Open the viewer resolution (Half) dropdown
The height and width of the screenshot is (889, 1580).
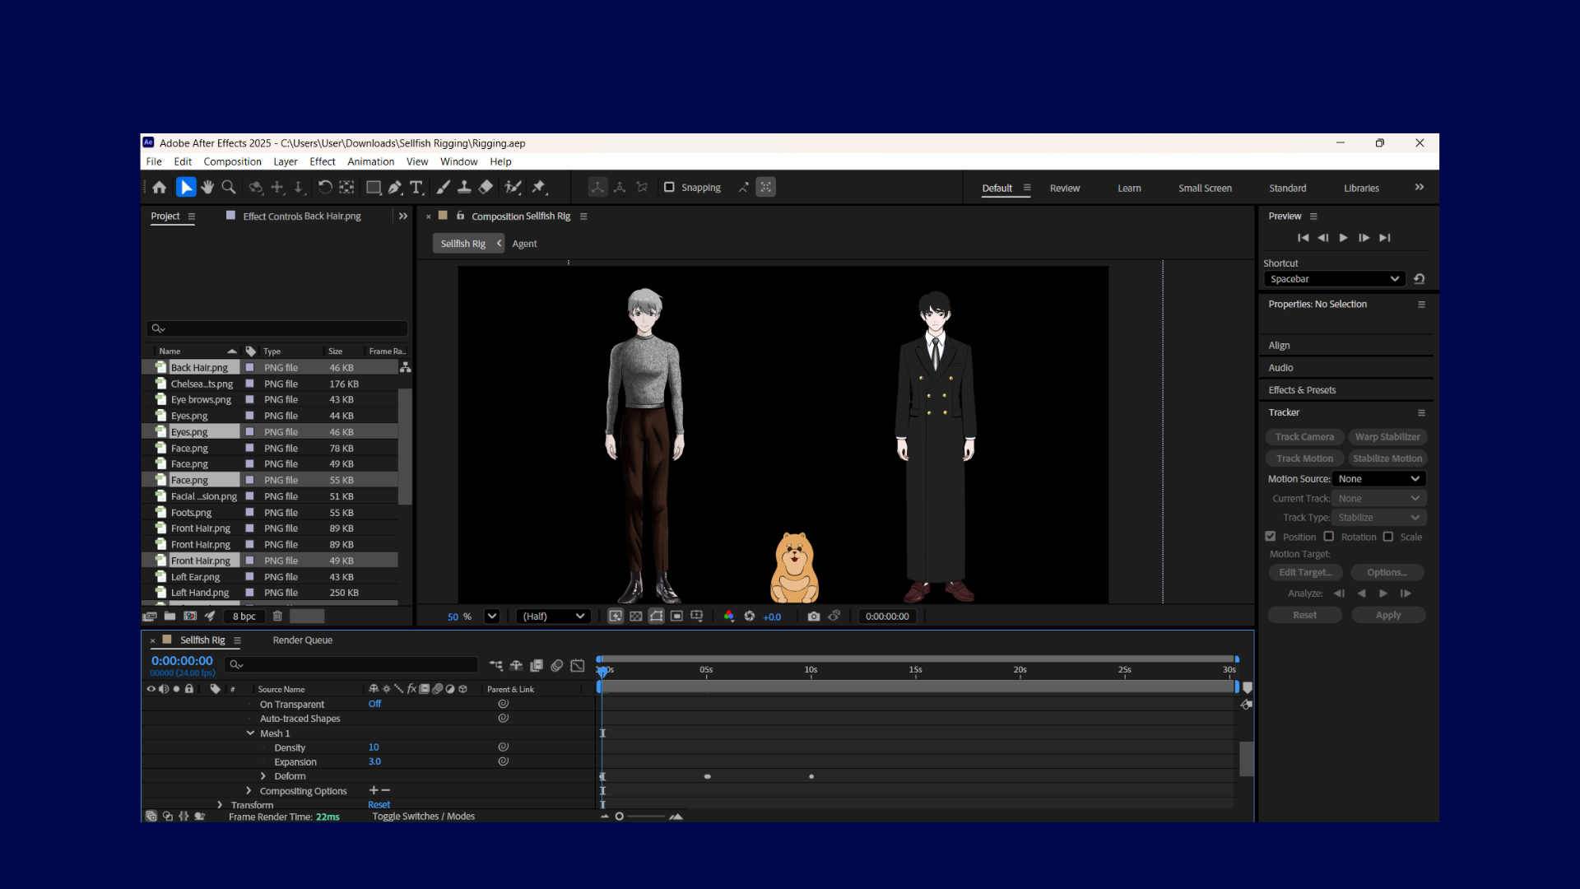[x=553, y=616]
